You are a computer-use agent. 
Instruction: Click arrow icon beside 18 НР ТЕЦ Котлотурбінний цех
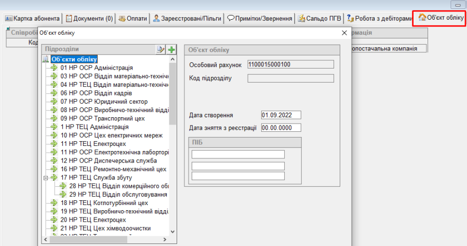tap(55, 203)
